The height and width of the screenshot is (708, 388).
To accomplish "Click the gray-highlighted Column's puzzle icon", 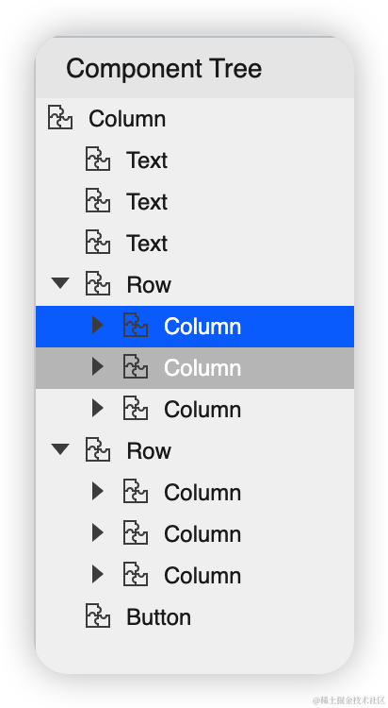I will (x=136, y=367).
